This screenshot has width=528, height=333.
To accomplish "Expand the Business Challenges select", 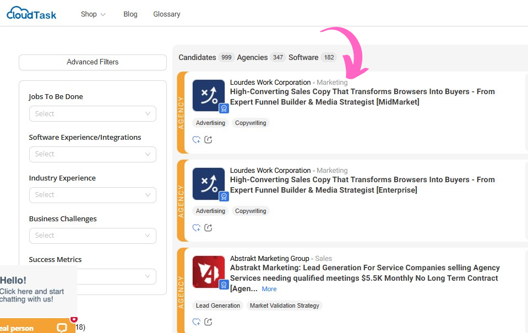I will [92, 236].
